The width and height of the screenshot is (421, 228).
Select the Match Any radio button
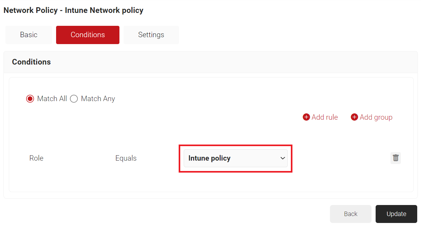[x=74, y=99]
